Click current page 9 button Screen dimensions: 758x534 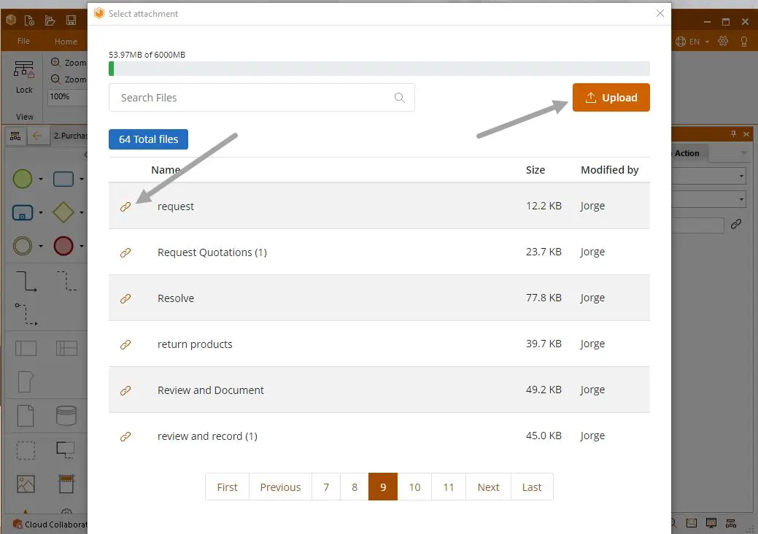pos(383,487)
